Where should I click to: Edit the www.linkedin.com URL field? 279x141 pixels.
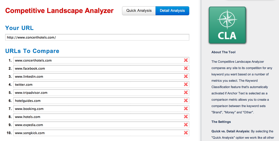(x=101, y=77)
